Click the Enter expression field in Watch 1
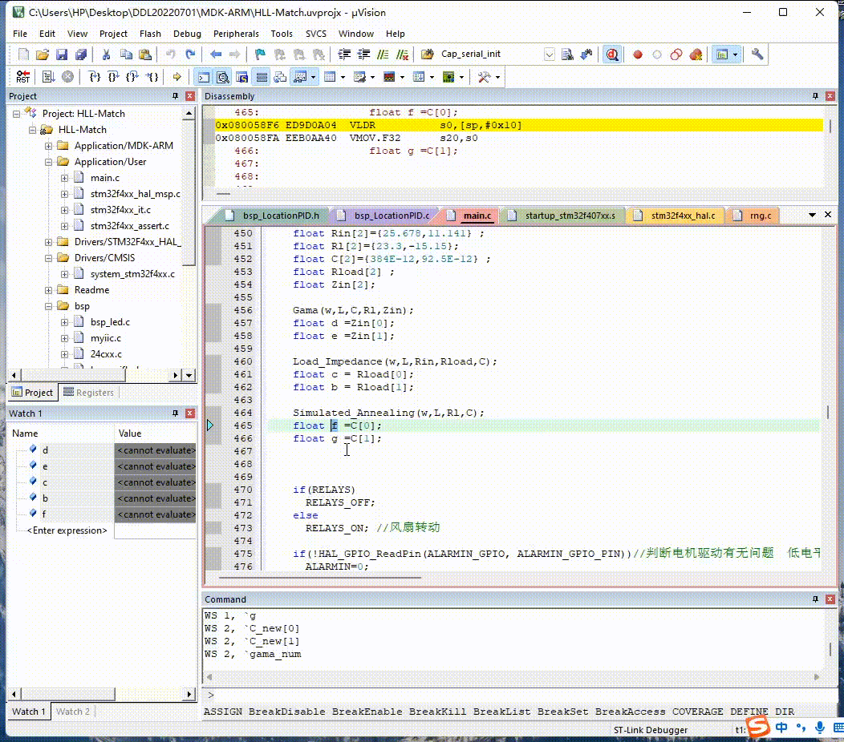The width and height of the screenshot is (844, 742). pyautogui.click(x=67, y=530)
